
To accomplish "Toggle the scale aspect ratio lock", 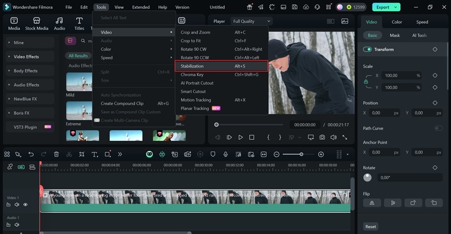I will coord(366,81).
